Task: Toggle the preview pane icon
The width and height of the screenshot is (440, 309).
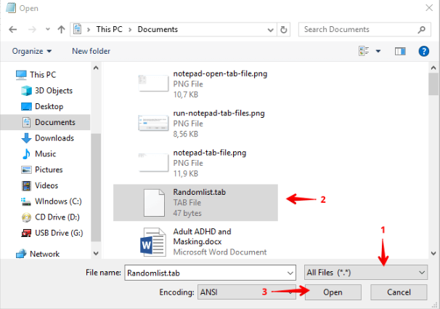Action: click(x=399, y=52)
